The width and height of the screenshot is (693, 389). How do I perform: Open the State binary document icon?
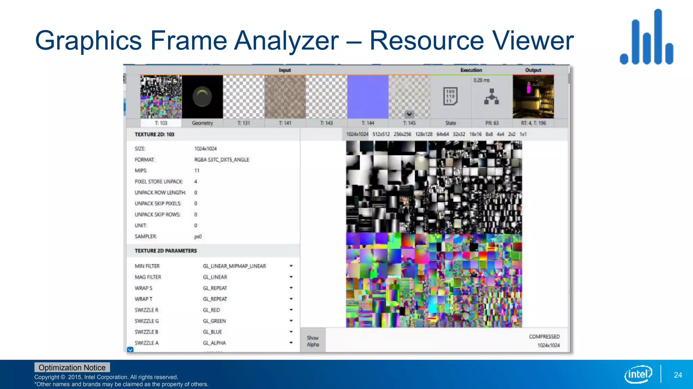pyautogui.click(x=450, y=96)
